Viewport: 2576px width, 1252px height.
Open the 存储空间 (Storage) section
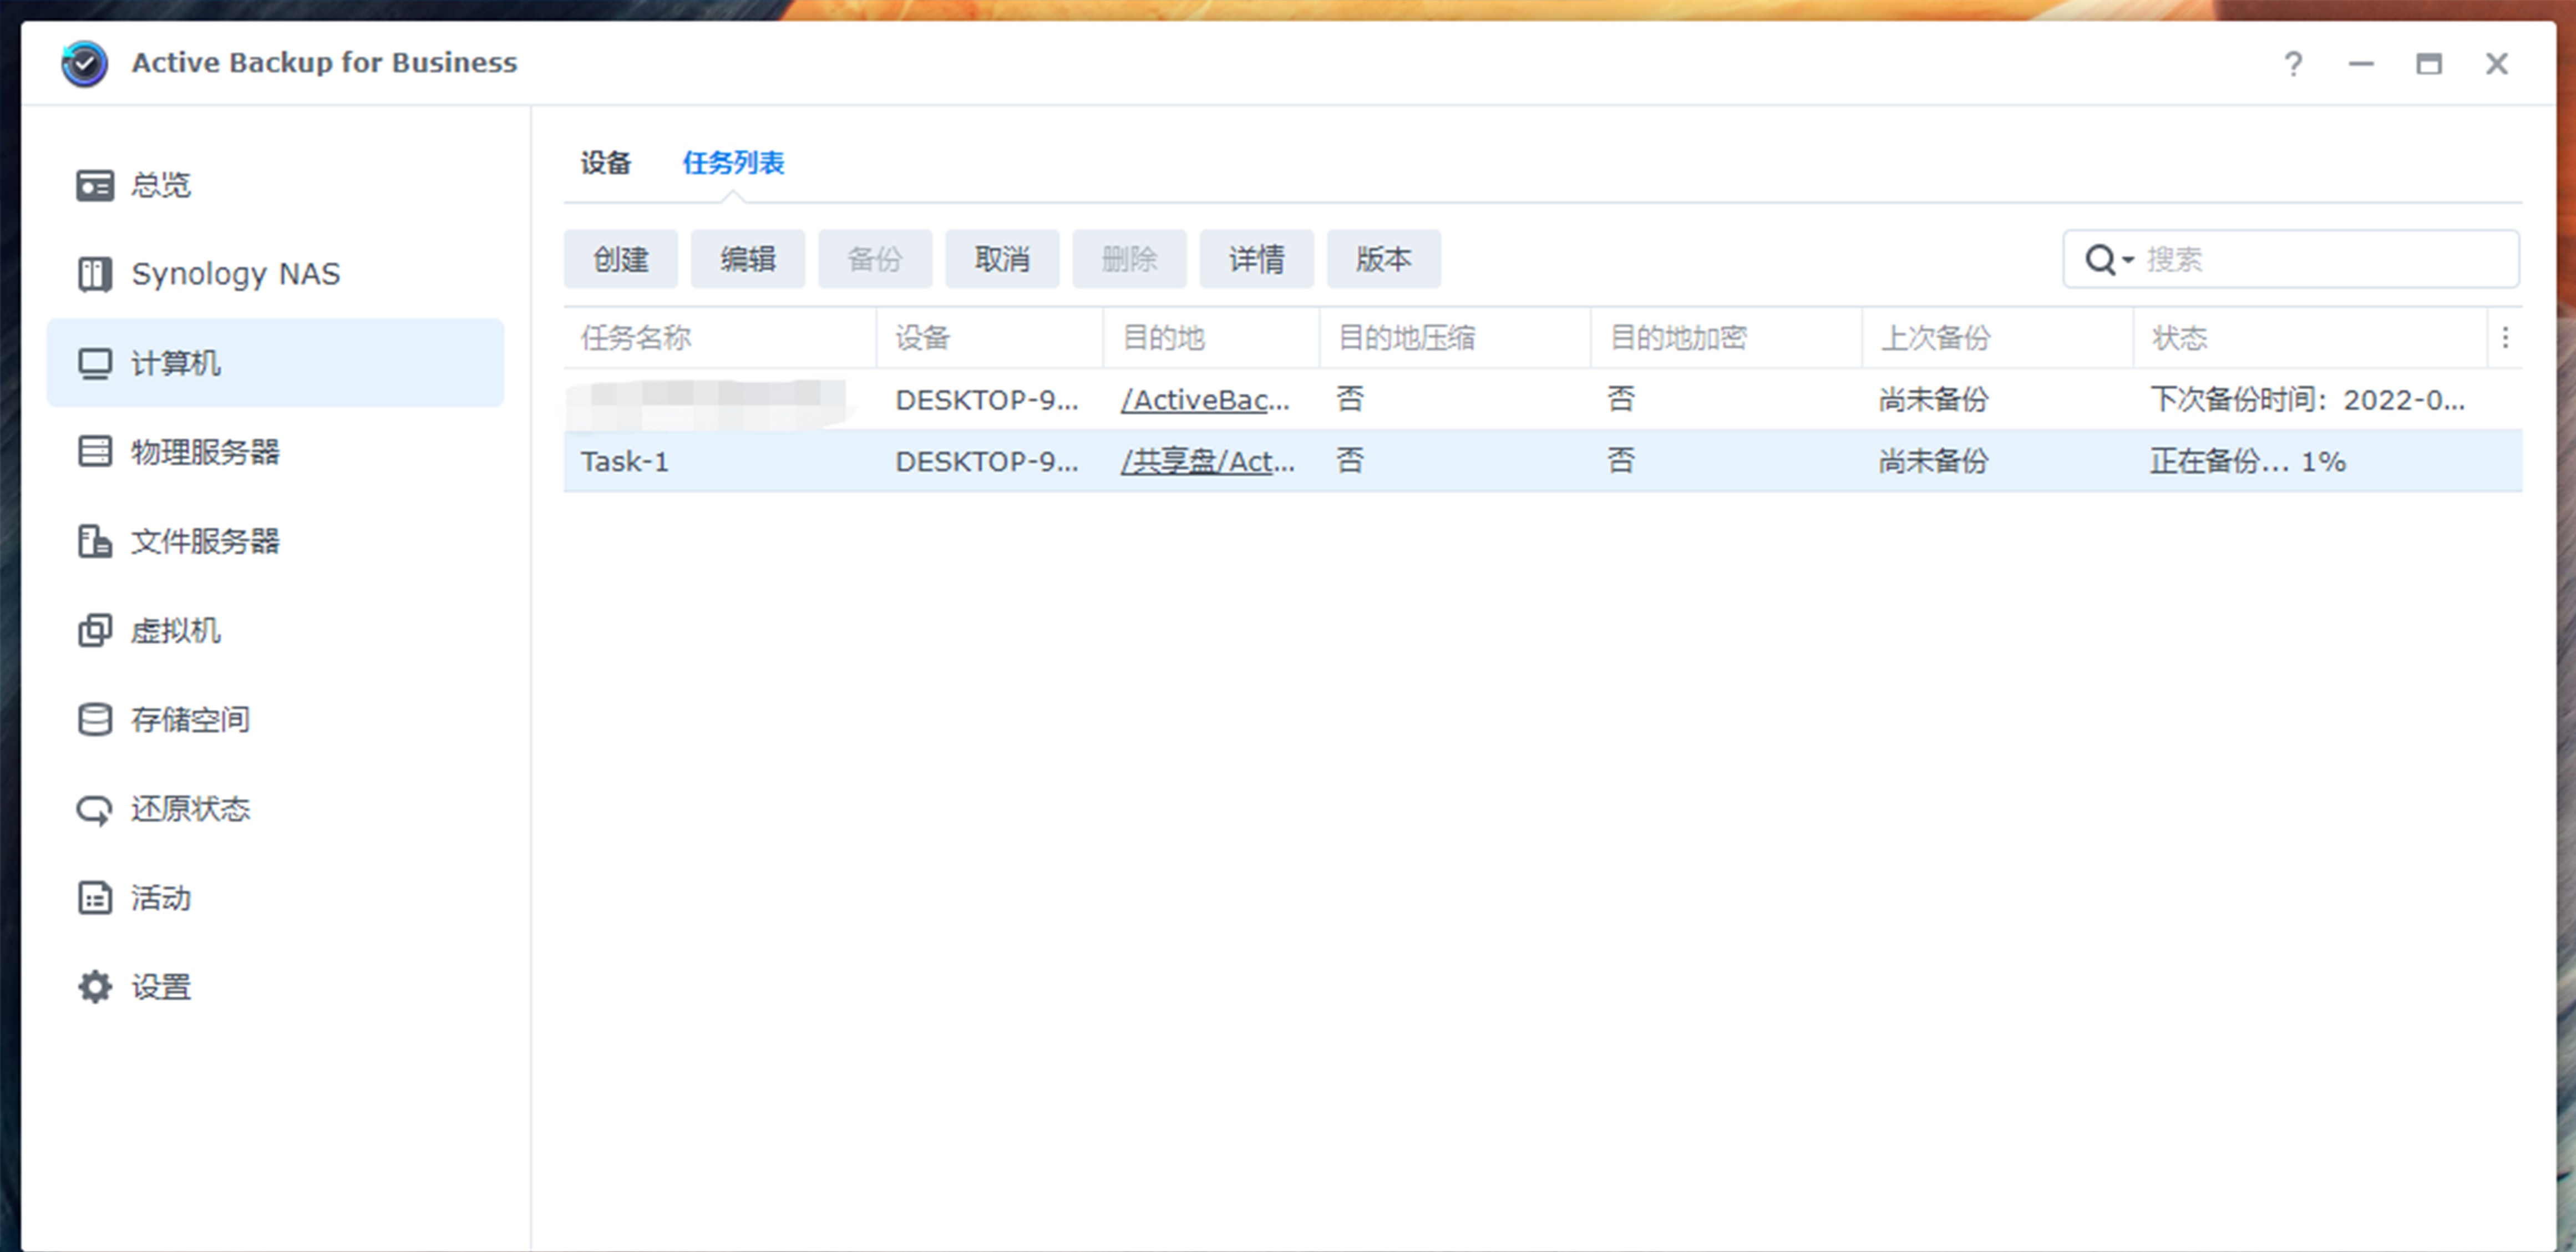pos(190,719)
